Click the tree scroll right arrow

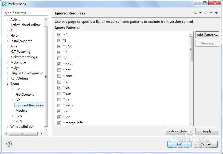(x=41, y=134)
